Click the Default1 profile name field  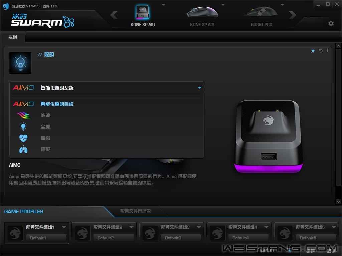click(x=46, y=238)
